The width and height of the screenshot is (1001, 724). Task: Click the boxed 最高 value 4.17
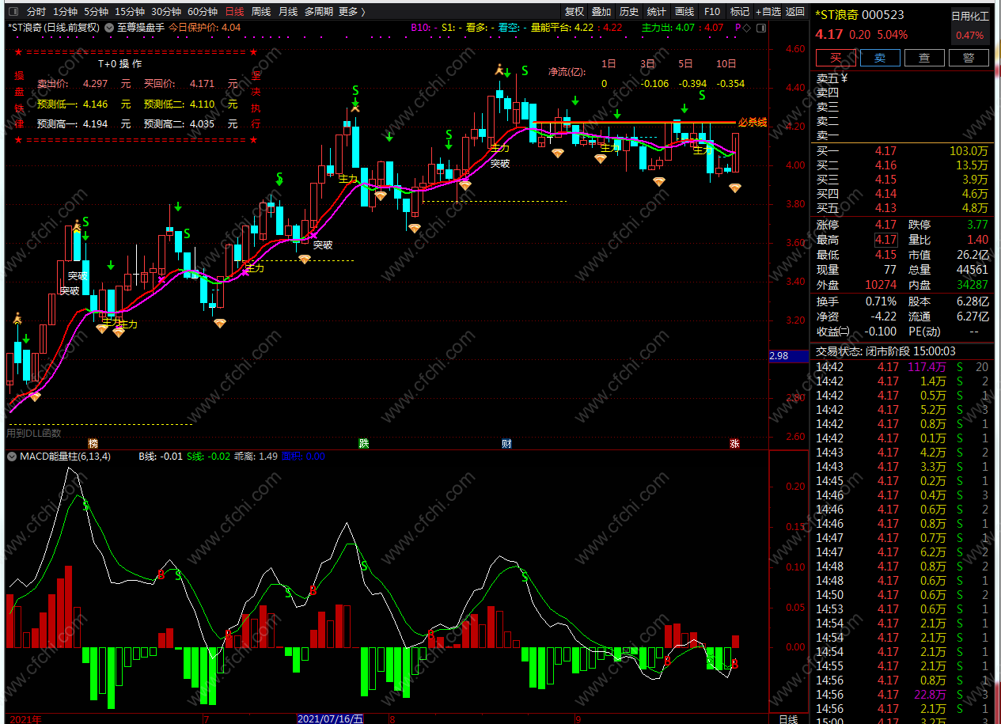(885, 240)
